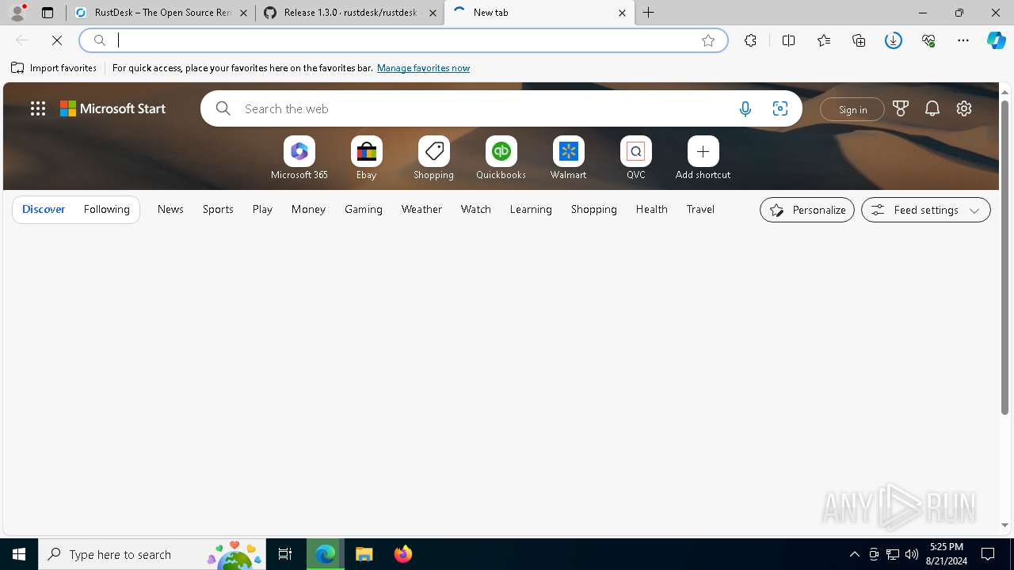Show Downloads panel
The image size is (1014, 570).
point(894,40)
